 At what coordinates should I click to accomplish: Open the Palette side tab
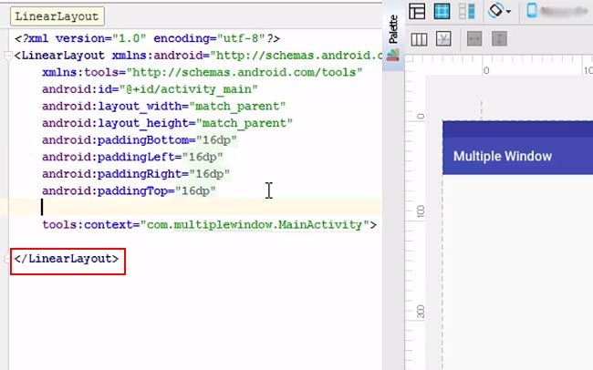pyautogui.click(x=393, y=37)
